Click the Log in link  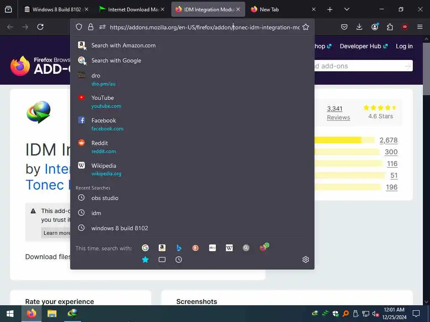pos(404,46)
